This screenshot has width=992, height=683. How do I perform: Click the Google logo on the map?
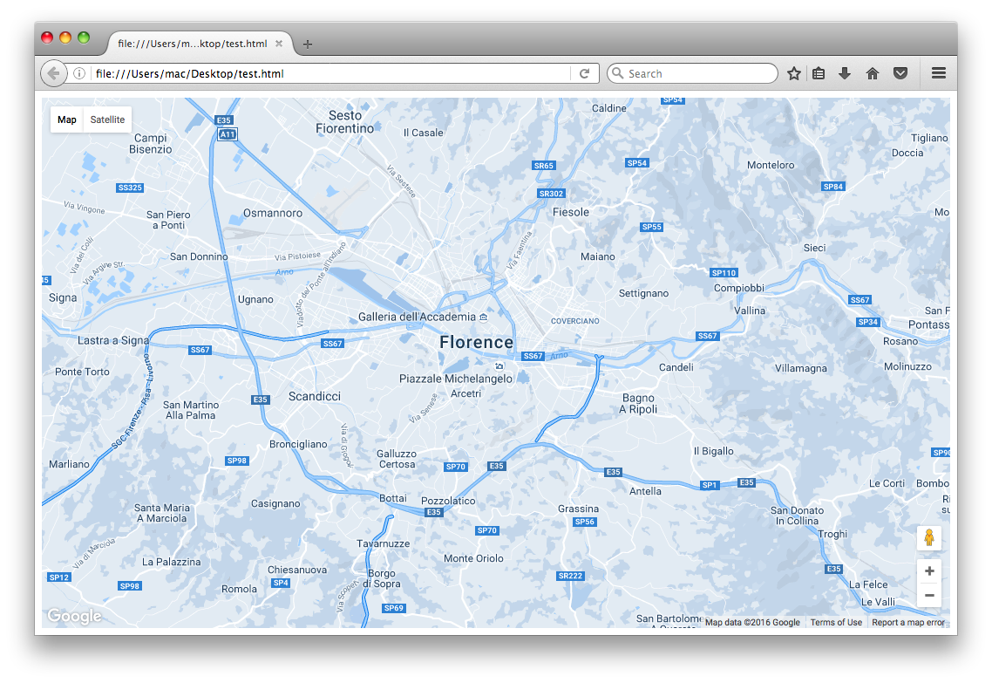pyautogui.click(x=74, y=616)
